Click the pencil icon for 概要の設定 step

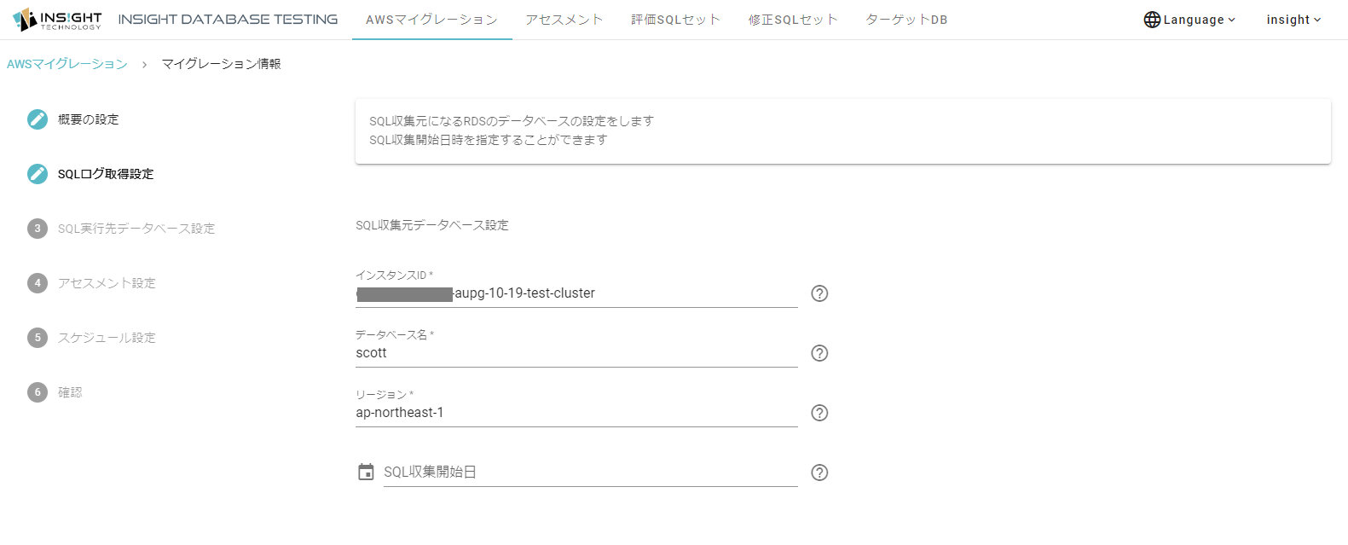[38, 119]
